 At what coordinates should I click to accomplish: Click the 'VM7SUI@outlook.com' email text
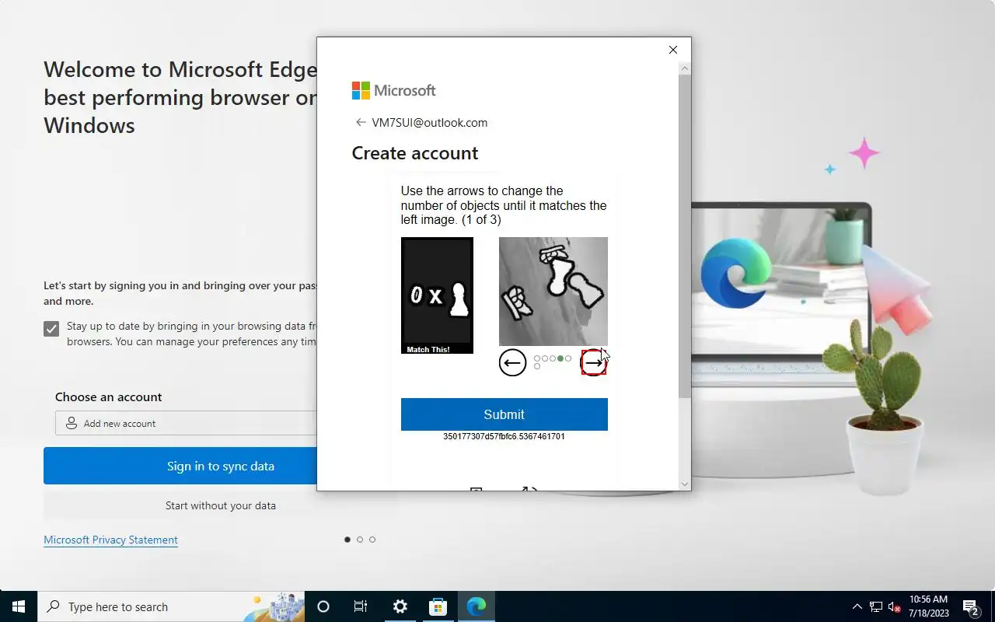pos(430,122)
